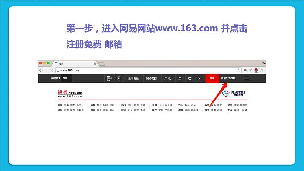Open the 直播 channel link
The width and height of the screenshot is (304, 171).
point(155,105)
